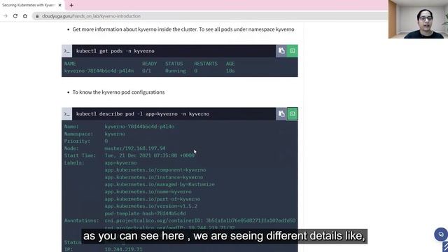View site lock security info
Screen dimensions: 448x252
coord(37,16)
